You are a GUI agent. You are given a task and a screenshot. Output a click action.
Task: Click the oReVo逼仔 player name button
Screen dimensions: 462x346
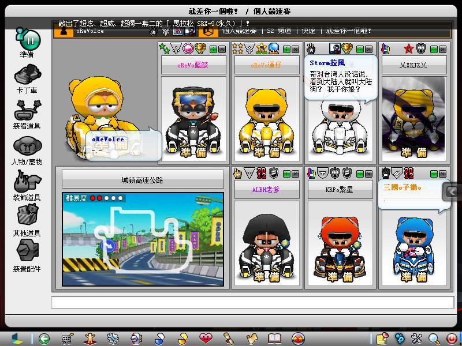[267, 65]
